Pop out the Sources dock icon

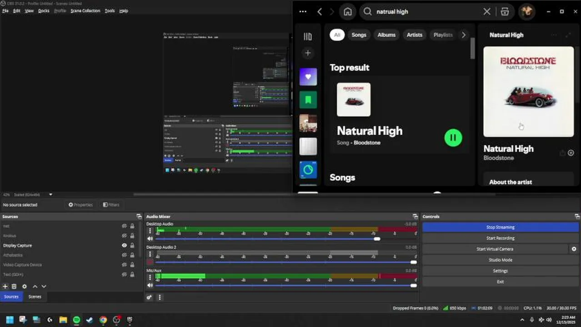point(139,217)
